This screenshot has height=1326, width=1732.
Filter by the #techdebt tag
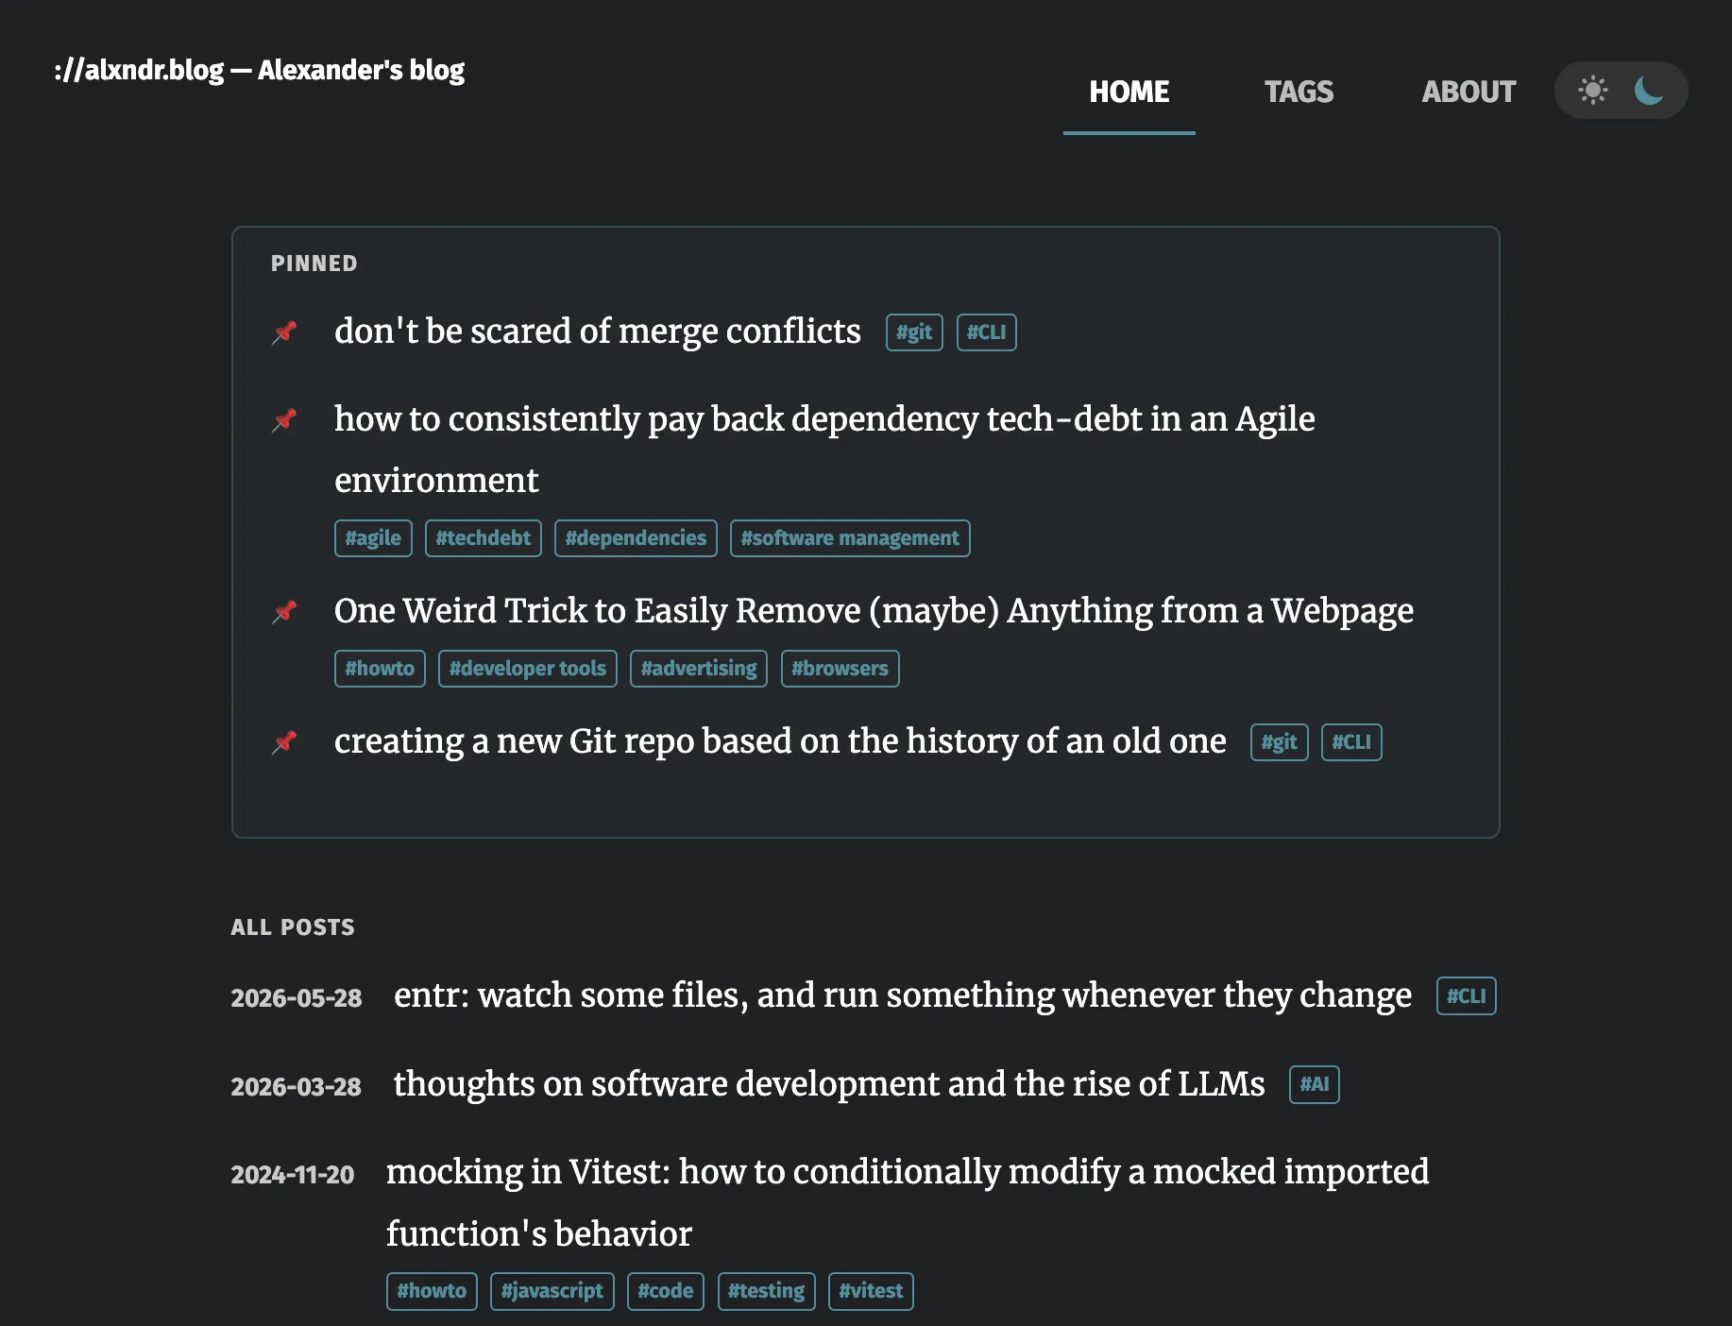point(483,538)
